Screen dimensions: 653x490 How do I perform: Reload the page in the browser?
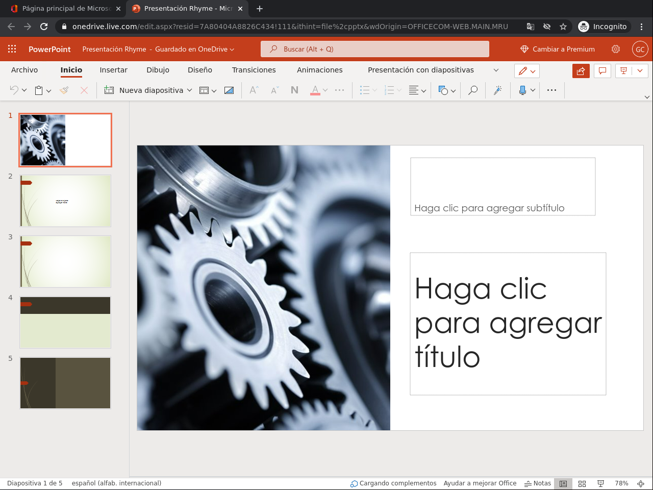coord(44,27)
